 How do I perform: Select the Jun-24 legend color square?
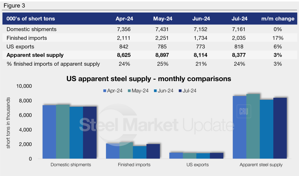155,91
